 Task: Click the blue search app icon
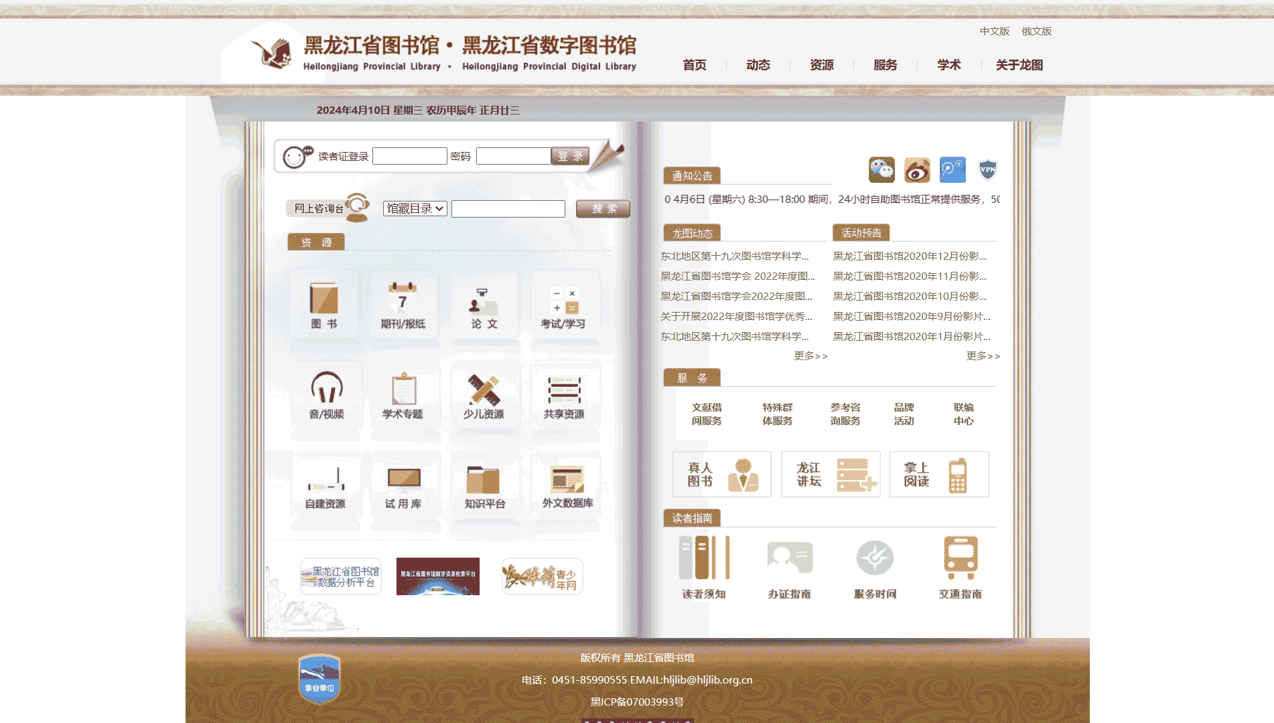click(952, 170)
